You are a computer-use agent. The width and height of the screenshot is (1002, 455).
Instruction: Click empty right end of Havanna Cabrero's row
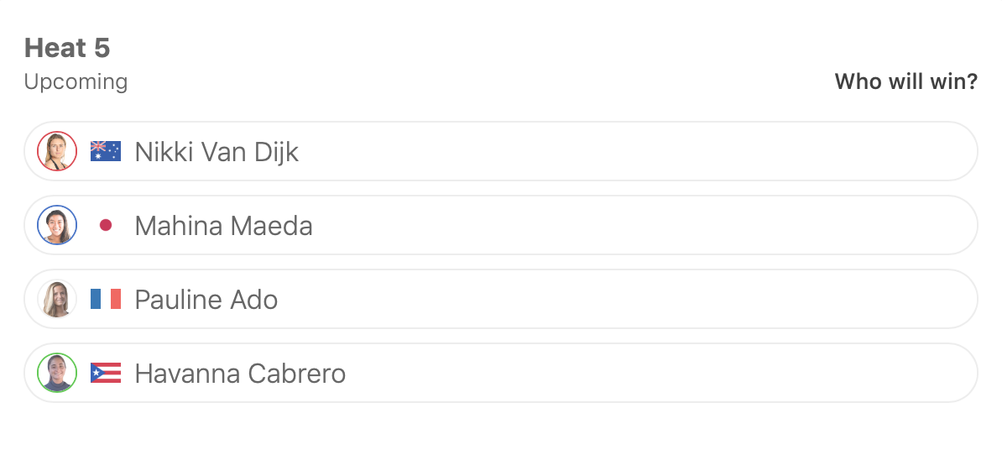point(923,374)
